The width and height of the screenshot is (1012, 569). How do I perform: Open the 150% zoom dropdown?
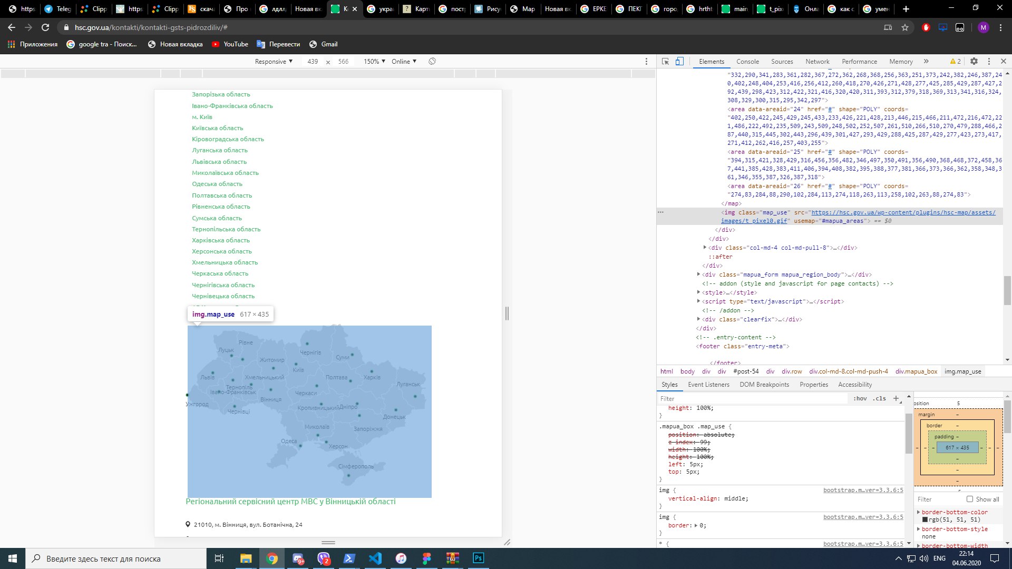[374, 62]
